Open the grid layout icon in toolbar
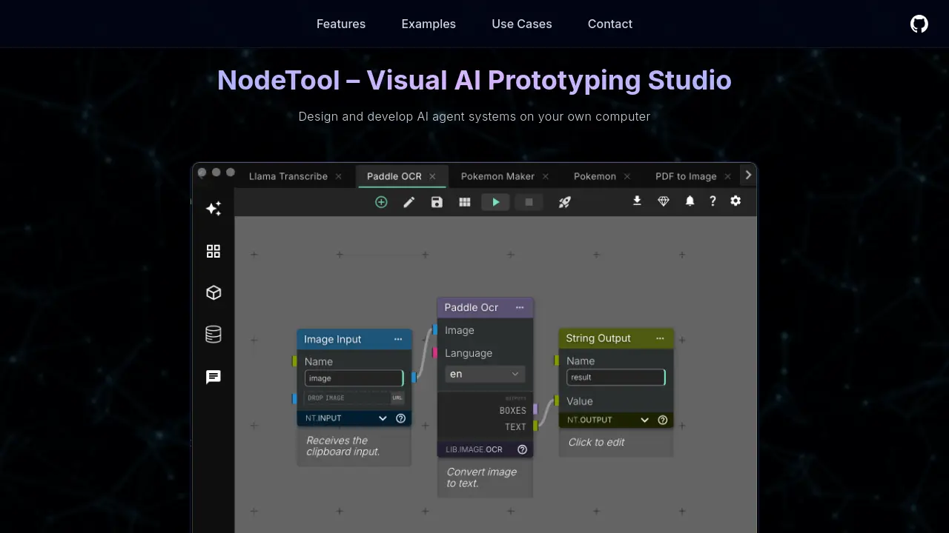Image resolution: width=949 pixels, height=533 pixels. (465, 202)
